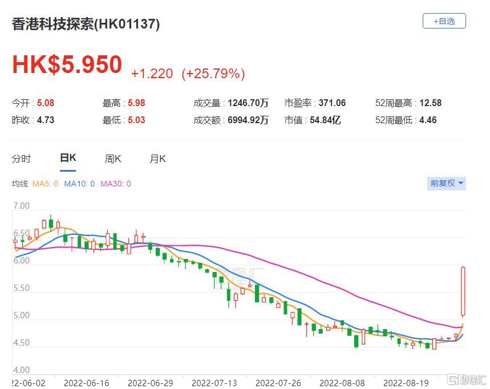Click 52周最低 value 4.46

pos(428,120)
